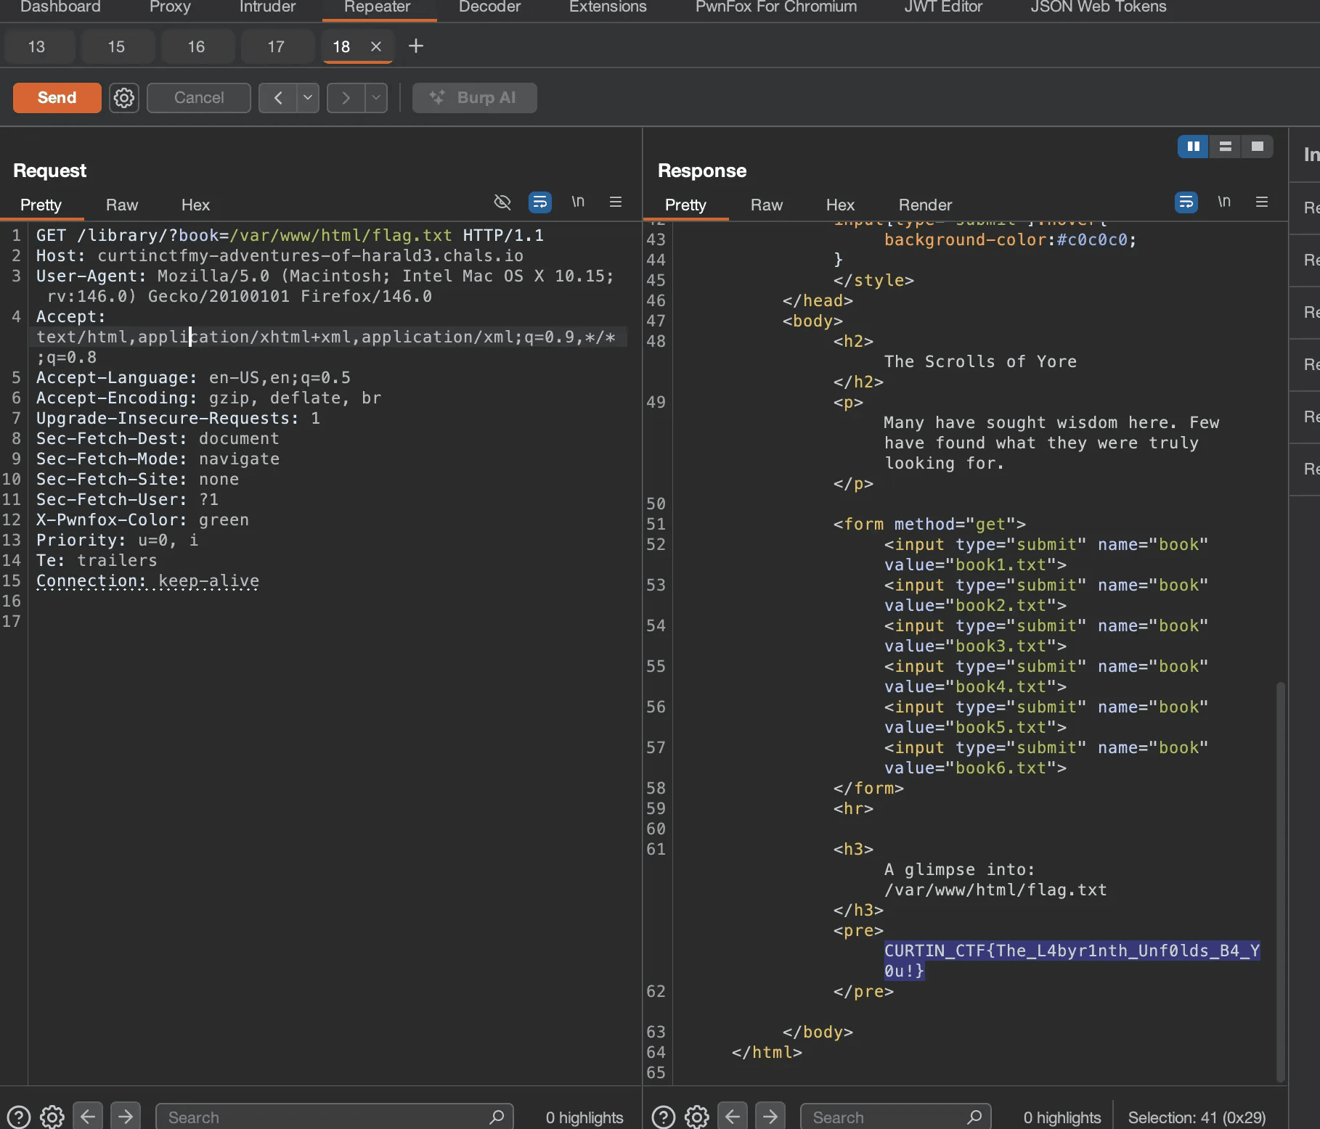Open the Request panel hamburger menu
Screen dimensions: 1320x1129
[616, 202]
